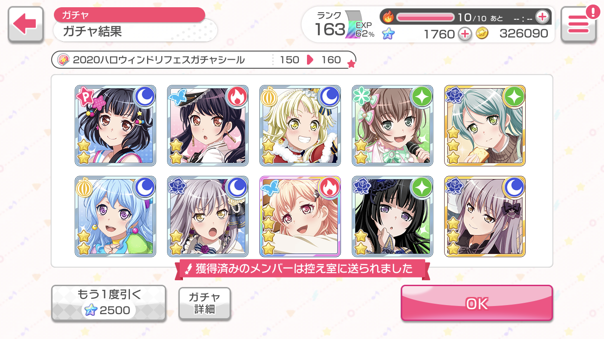604x339 pixels.
Task: Add stamina with the flame gauge plus
Action: point(542,17)
